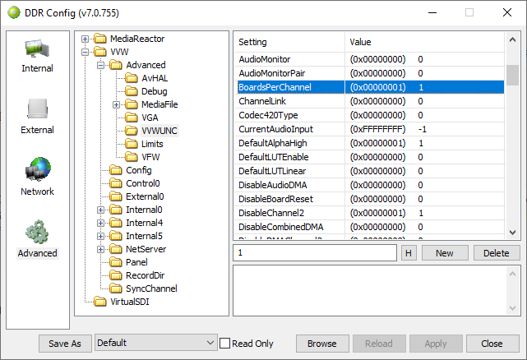Click the MediaReactor folder icon

coord(100,39)
